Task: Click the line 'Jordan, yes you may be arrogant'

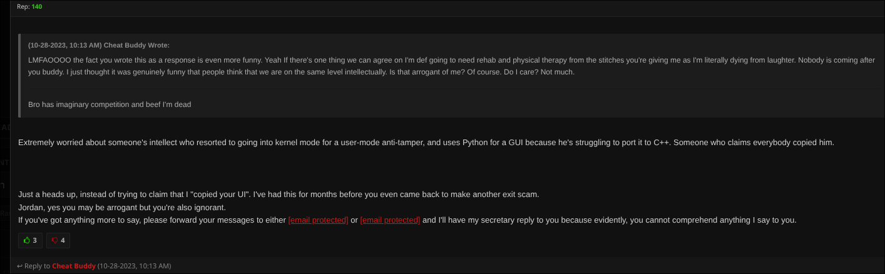Action: [122, 207]
